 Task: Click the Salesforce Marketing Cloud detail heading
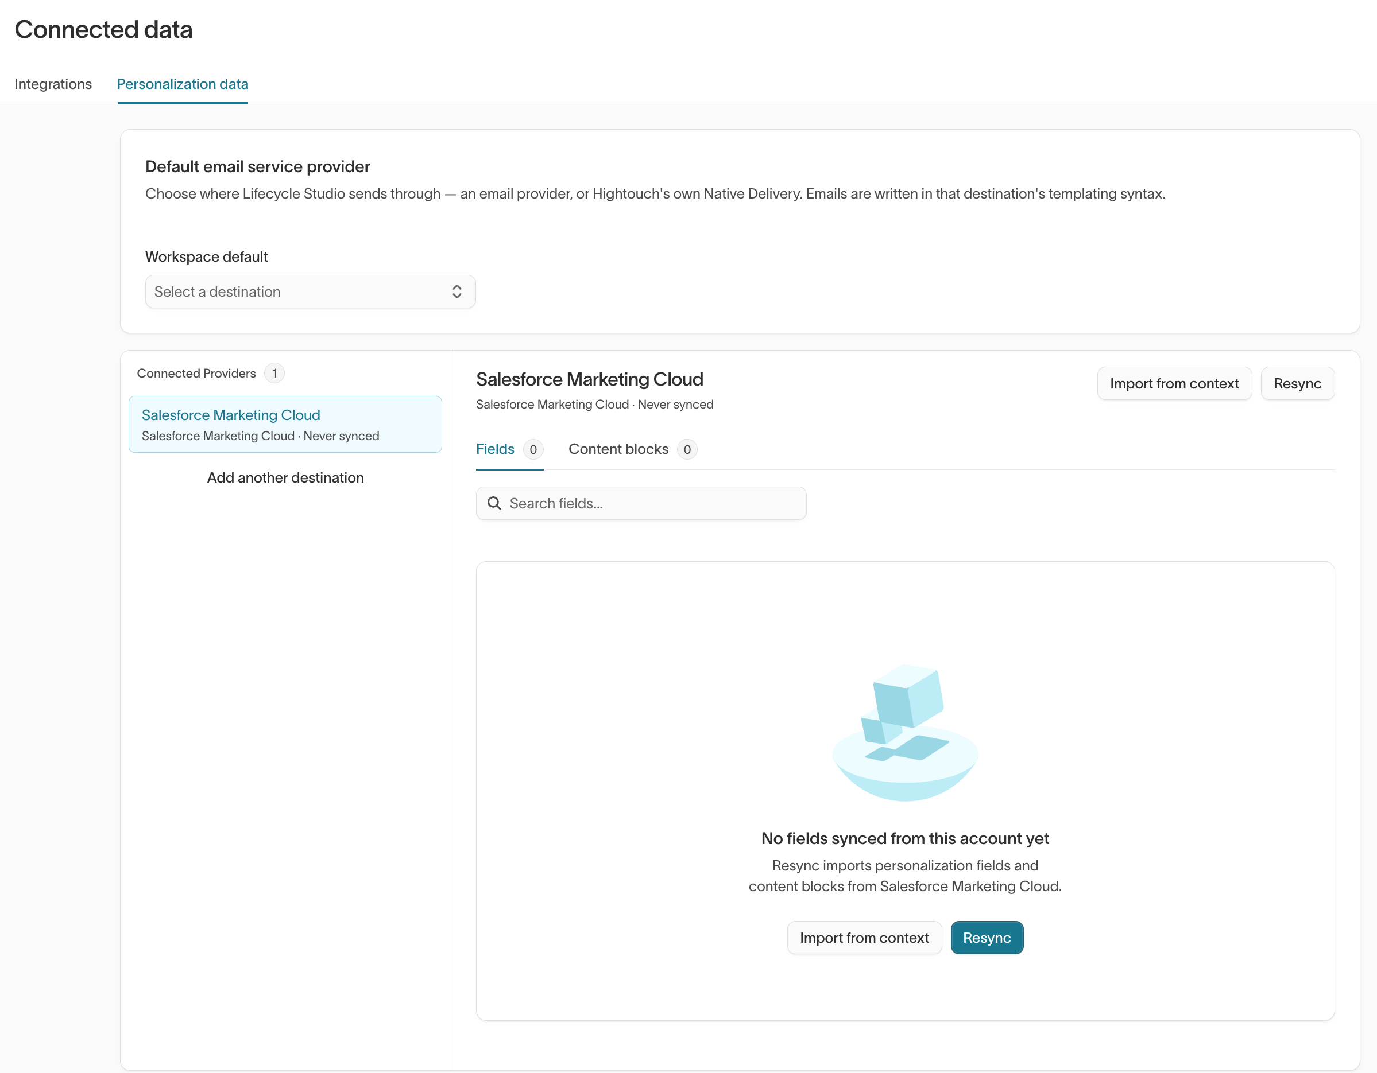[590, 379]
